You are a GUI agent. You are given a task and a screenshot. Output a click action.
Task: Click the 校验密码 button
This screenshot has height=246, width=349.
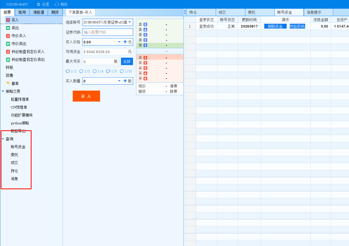(x=297, y=26)
